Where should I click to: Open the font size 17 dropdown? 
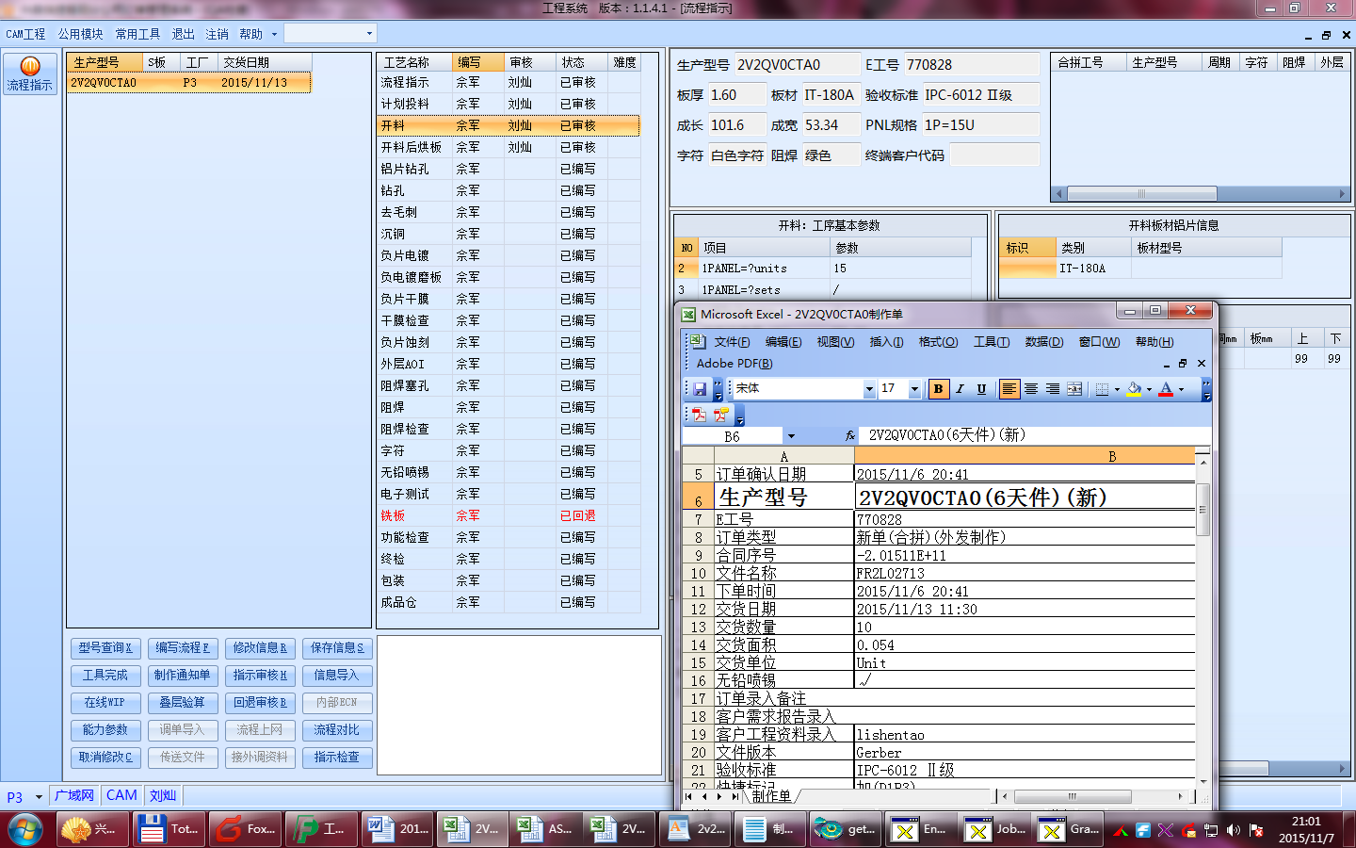pos(913,388)
